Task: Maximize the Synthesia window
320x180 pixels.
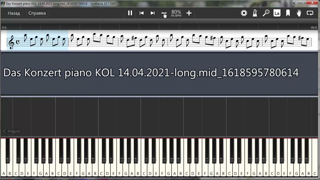Action: point(303,2)
